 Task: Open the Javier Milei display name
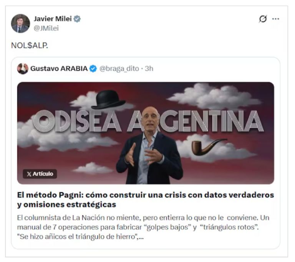(x=53, y=19)
